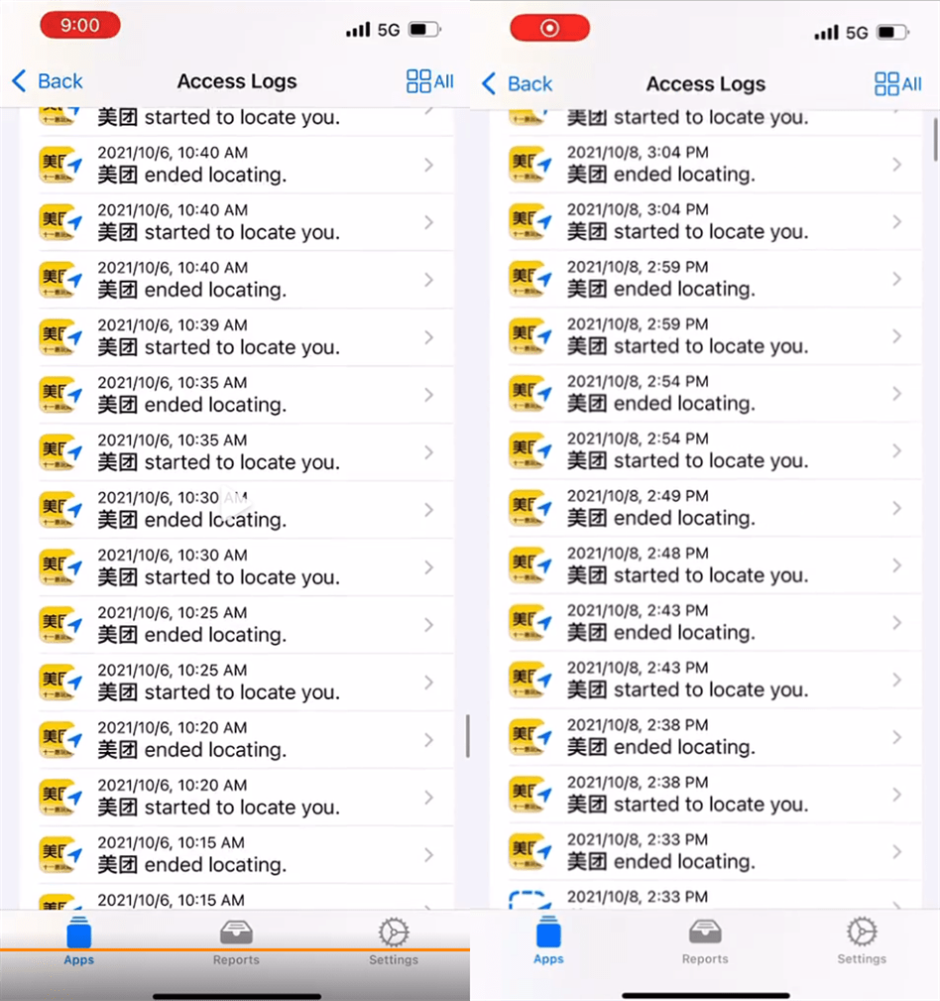The image size is (940, 1001).
Task: Open chevron for 10:30 AM ended locating row
Action: pyautogui.click(x=428, y=510)
